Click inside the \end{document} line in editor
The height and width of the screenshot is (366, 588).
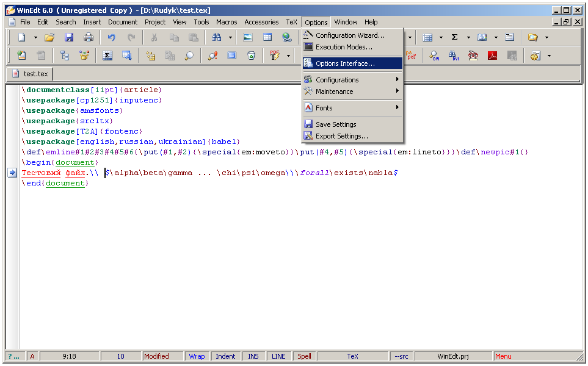(55, 184)
